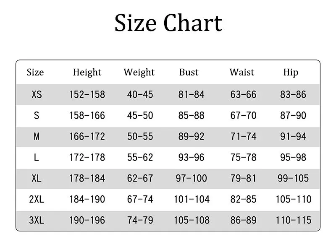Select the Hip column header

coord(291,72)
